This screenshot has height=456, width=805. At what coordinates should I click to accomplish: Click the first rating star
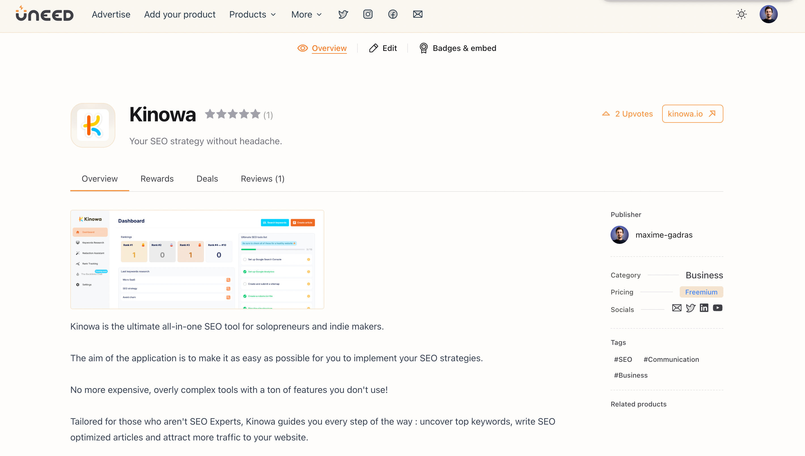(210, 114)
